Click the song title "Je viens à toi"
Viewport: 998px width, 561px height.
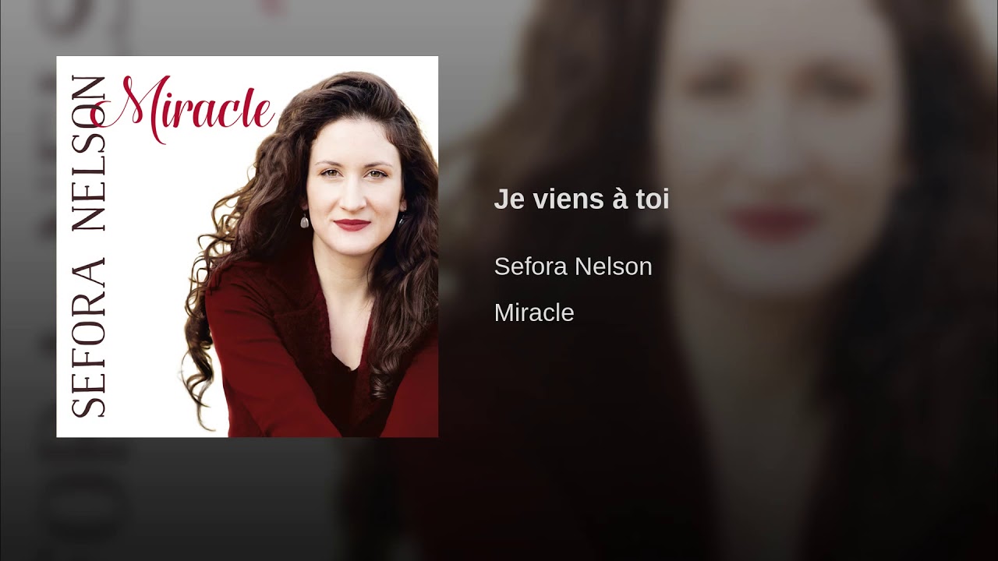582,199
